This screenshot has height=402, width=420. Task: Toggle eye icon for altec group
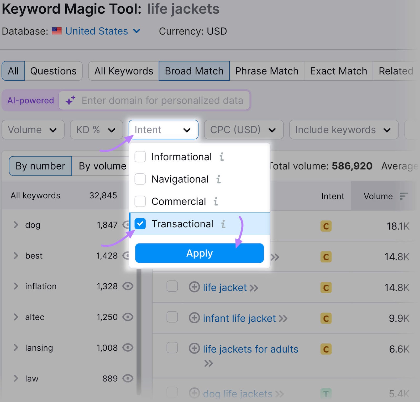tap(128, 317)
